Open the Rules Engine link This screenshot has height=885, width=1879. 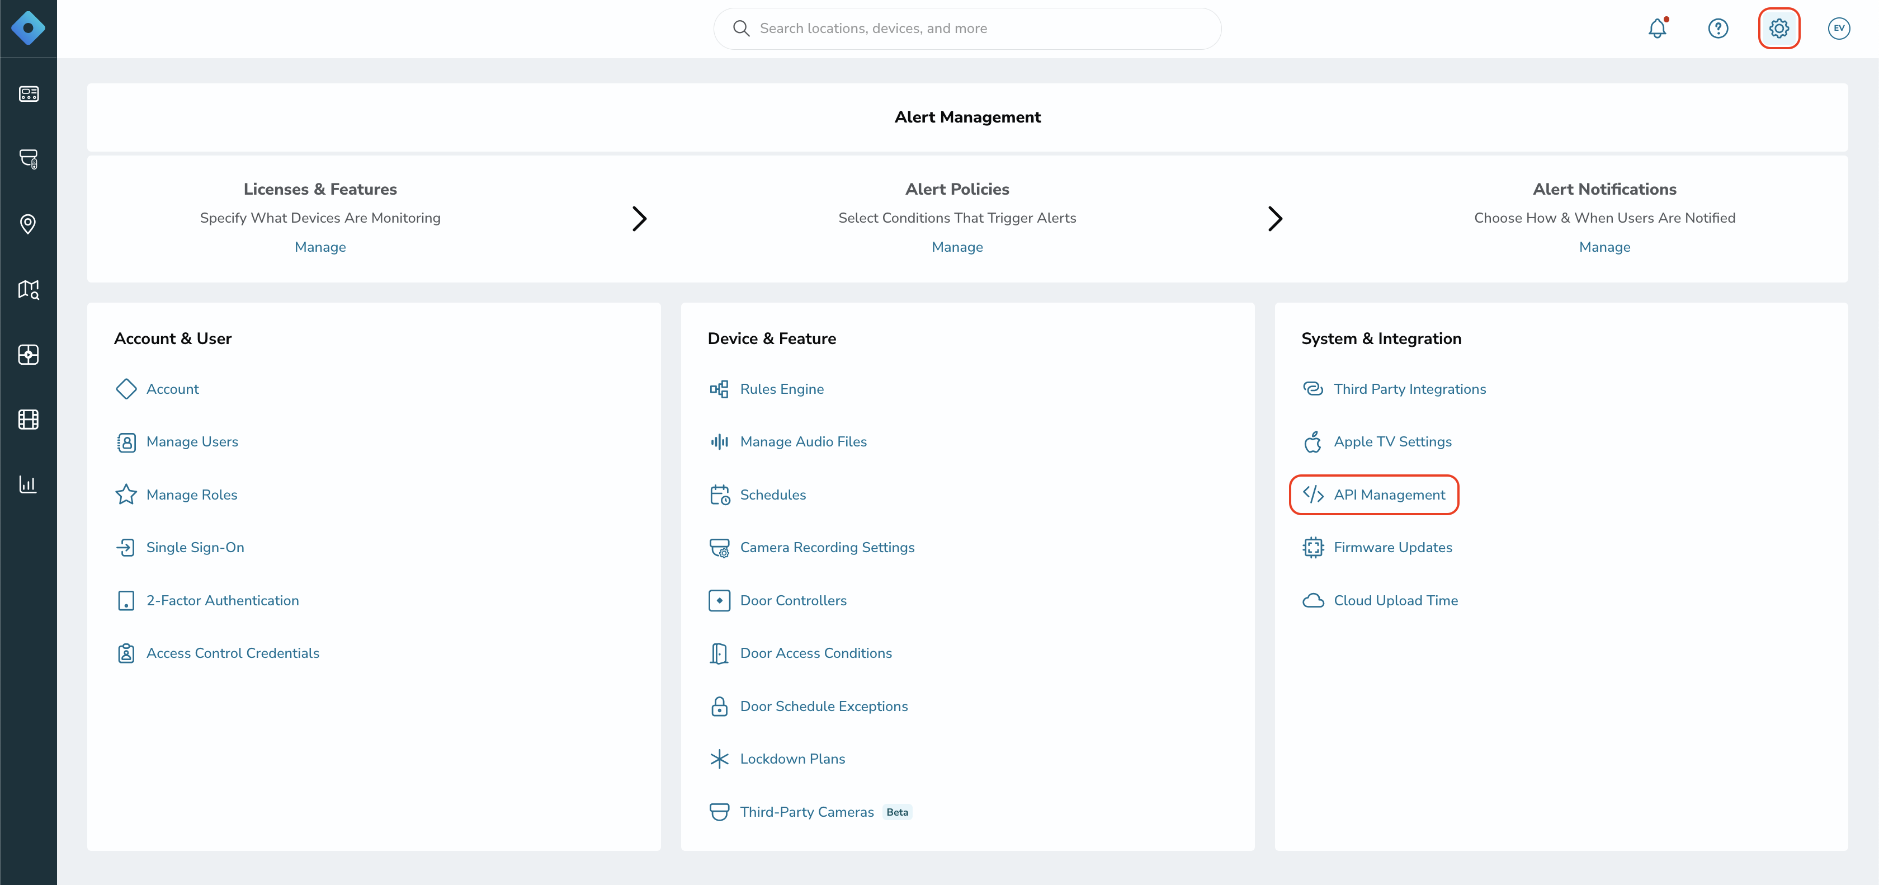coord(782,389)
